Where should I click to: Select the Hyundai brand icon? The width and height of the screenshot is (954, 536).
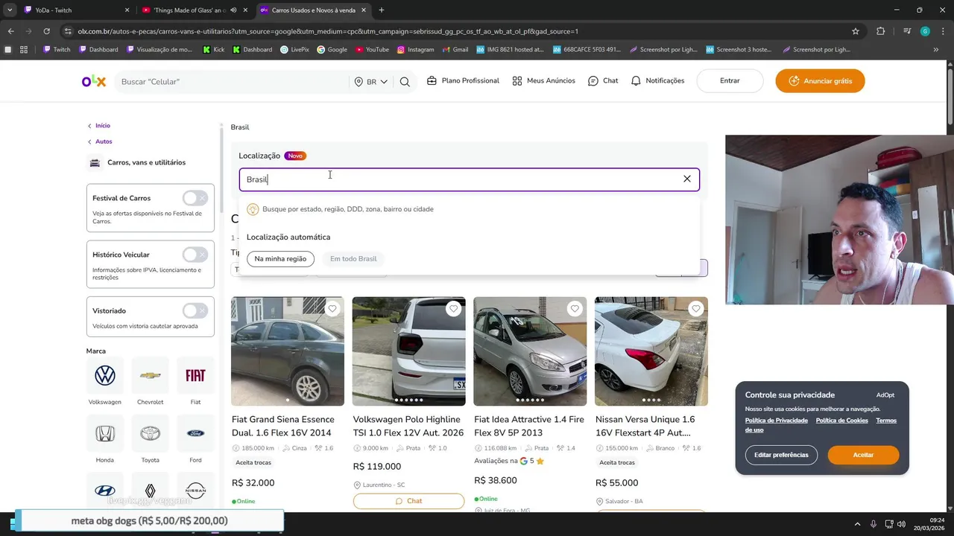105,491
